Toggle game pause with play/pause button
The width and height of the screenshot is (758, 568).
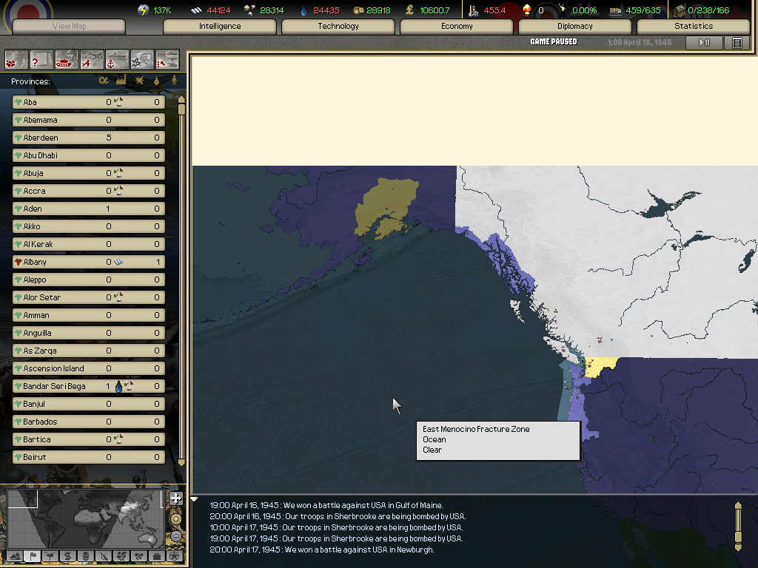(x=704, y=43)
